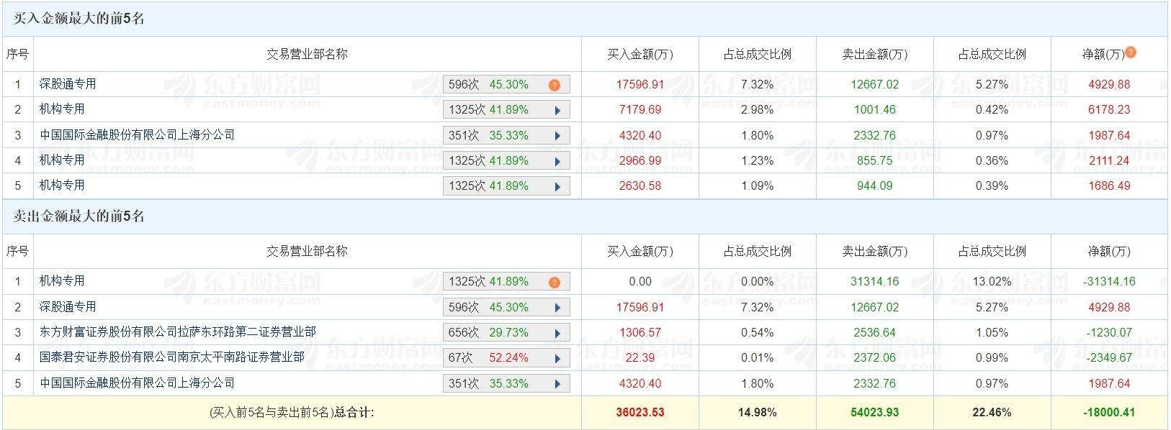Expand the 国泰君安证券南京太平南路 row arrow

557,359
